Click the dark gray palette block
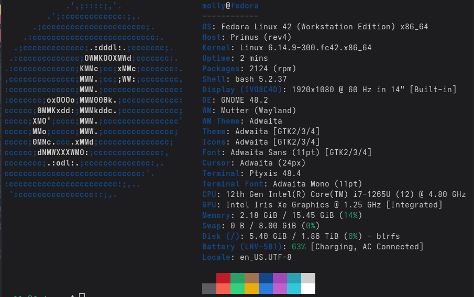This screenshot has width=474, height=297. click(x=209, y=289)
